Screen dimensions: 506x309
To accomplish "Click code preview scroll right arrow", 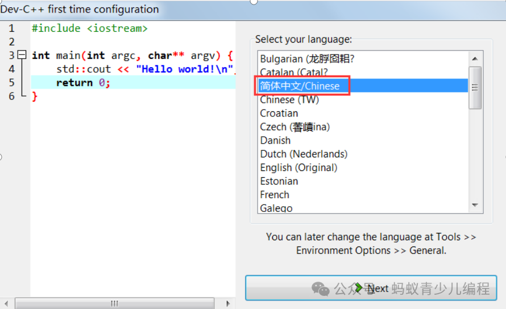I will pos(228,303).
